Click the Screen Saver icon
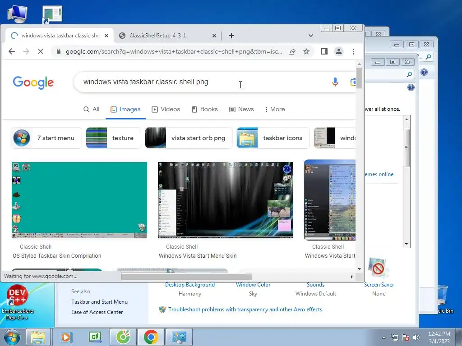 tap(379, 268)
